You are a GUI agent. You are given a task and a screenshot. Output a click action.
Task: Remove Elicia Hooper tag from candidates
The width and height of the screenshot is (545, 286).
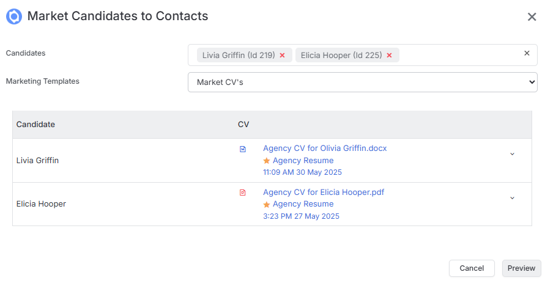click(389, 56)
